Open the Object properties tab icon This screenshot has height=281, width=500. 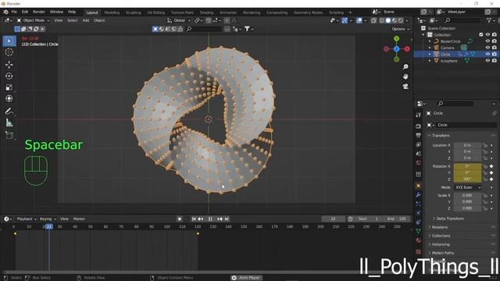(419, 186)
